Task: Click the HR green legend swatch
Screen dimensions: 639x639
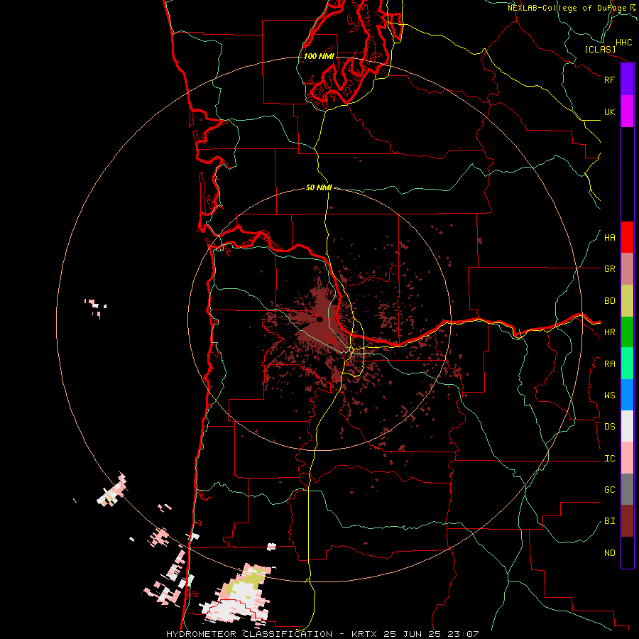Action: click(627, 332)
